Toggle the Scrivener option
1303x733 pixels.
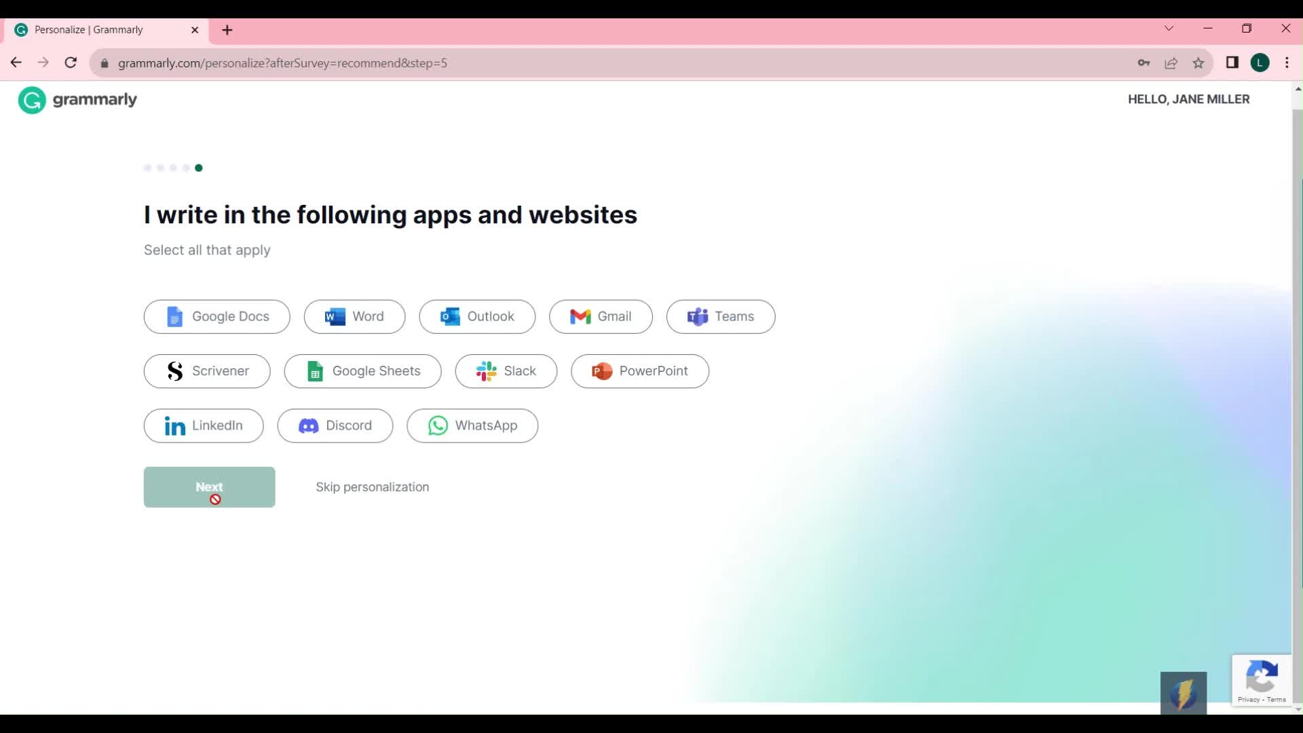click(207, 371)
